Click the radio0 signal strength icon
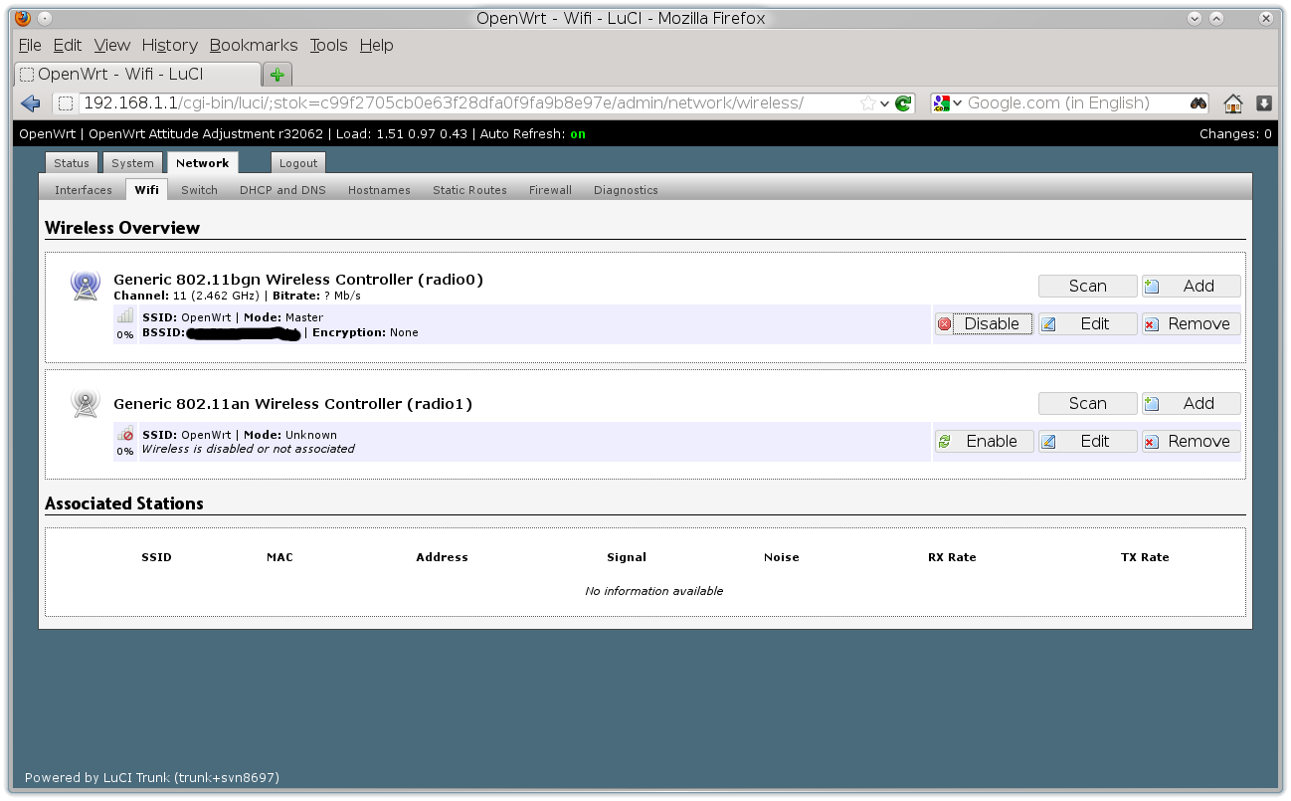This screenshot has width=1291, height=801. point(125,316)
